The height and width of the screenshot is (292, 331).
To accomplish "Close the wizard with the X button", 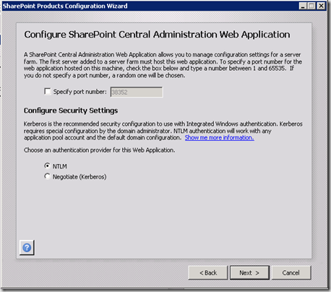I will point(321,6).
